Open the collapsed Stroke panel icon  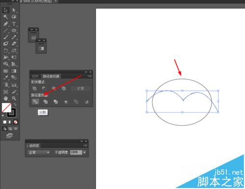click(x=33, y=37)
